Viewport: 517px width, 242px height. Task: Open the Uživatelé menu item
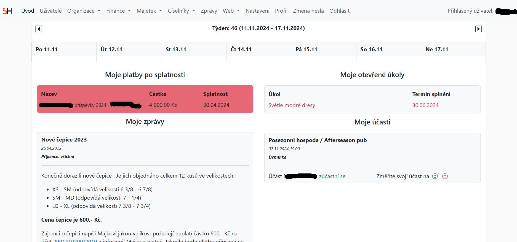coord(50,11)
